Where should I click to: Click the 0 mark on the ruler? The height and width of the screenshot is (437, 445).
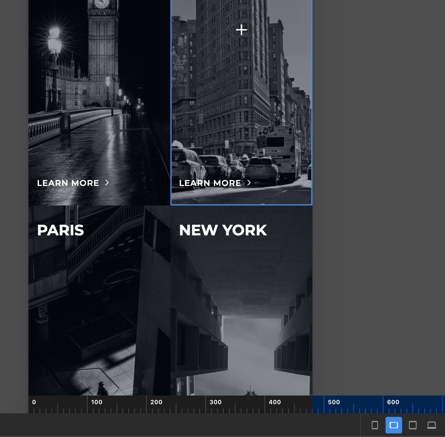click(x=34, y=402)
